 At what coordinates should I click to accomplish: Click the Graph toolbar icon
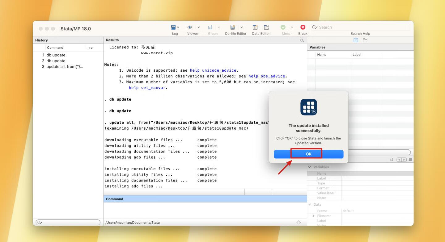tap(210, 27)
